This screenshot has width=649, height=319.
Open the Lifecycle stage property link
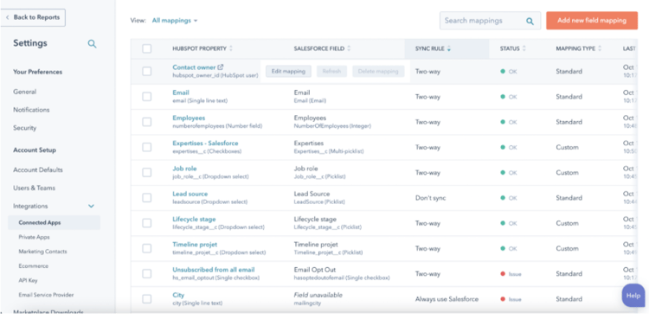[x=194, y=220]
